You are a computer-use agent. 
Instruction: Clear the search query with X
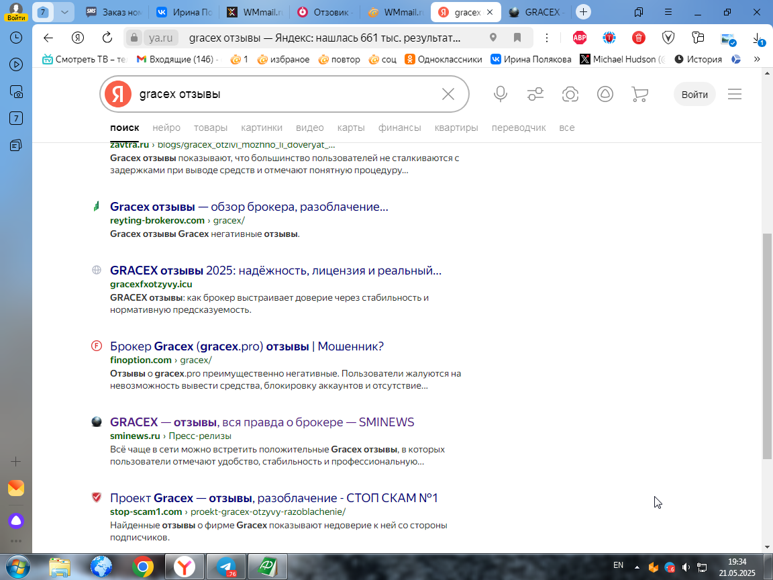[x=448, y=94]
